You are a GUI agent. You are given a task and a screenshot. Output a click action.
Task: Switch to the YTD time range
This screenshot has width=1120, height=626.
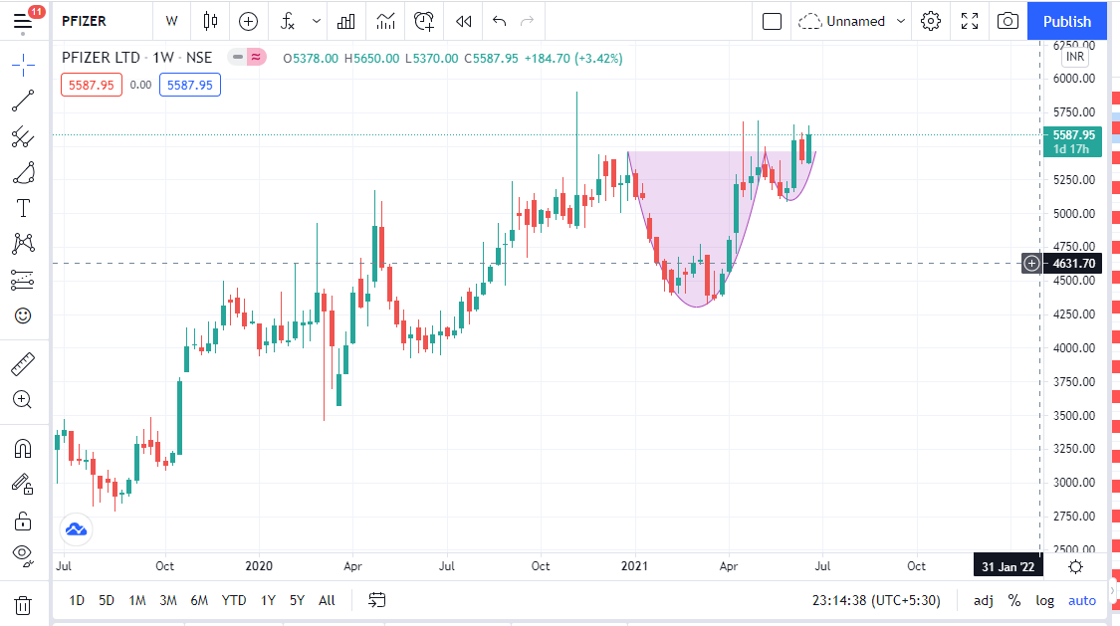tap(234, 600)
